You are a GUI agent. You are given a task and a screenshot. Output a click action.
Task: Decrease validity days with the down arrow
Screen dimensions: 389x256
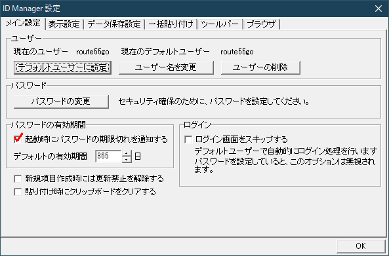pyautogui.click(x=127, y=159)
